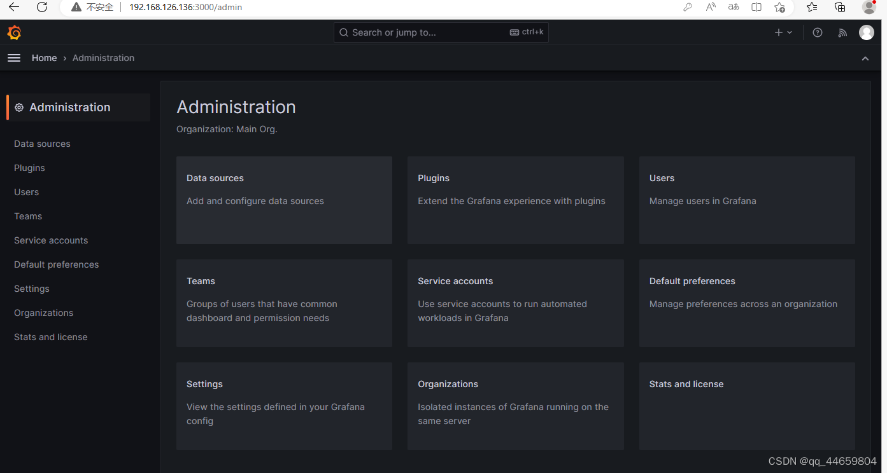The height and width of the screenshot is (473, 887).
Task: Open the Organizations card
Action: tap(516, 406)
